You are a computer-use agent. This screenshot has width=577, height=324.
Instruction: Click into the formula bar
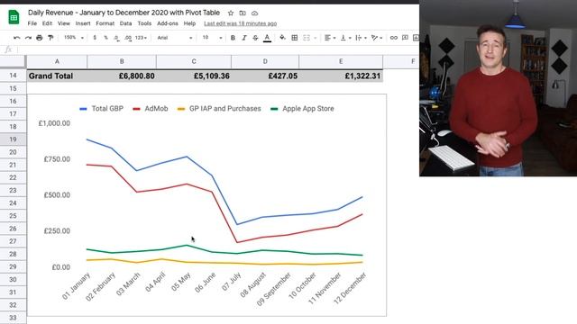click(x=217, y=49)
